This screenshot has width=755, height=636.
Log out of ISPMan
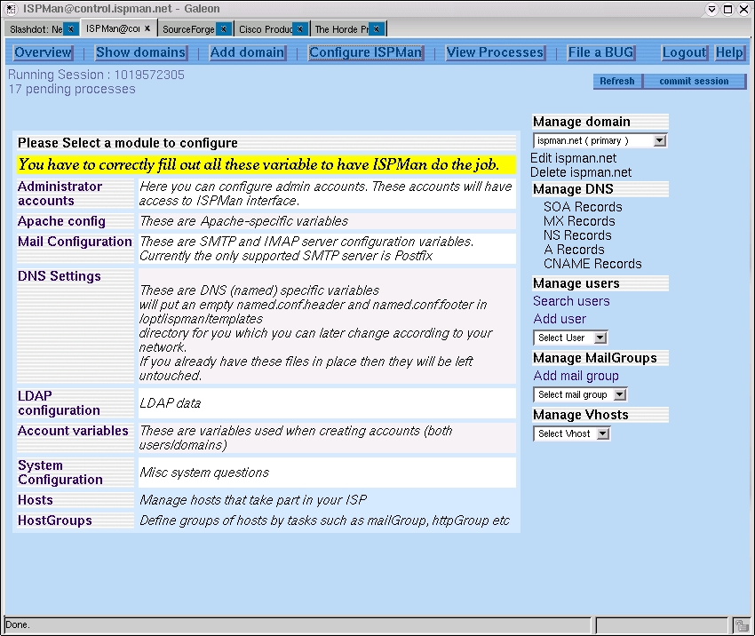pyautogui.click(x=684, y=52)
